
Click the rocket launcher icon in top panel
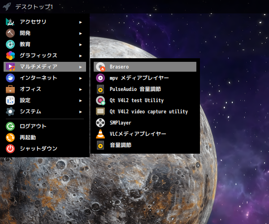tap(7, 7)
